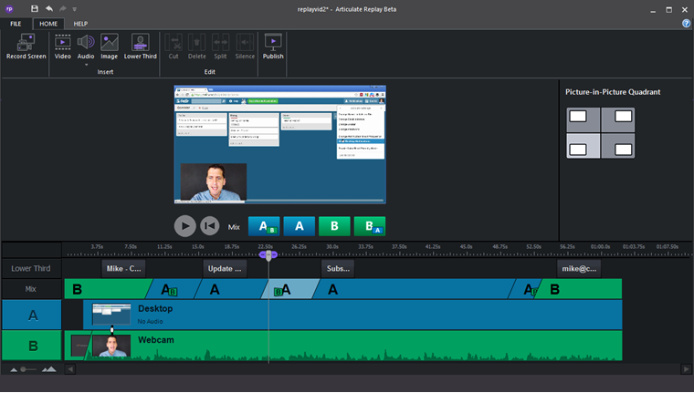Switch to the HELP ribbon tab
The width and height of the screenshot is (694, 393).
pyautogui.click(x=80, y=23)
